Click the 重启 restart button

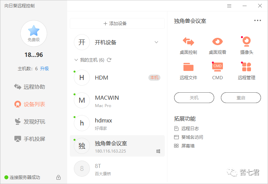point(241,98)
